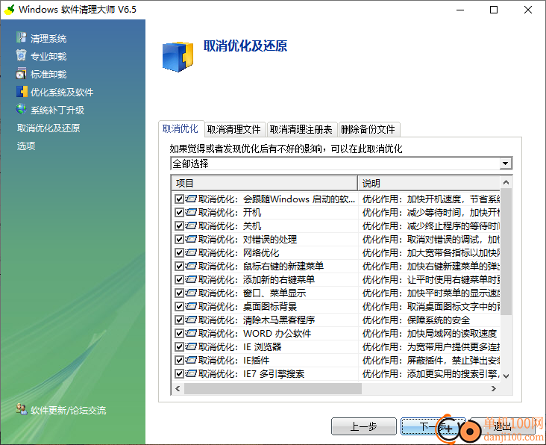546x445 pixels.
Task: Click the 上一步 button
Action: 363,426
